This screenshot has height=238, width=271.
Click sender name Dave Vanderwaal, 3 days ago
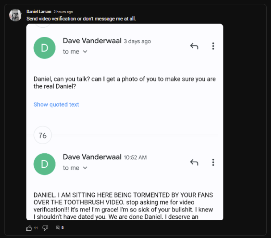pyautogui.click(x=92, y=41)
